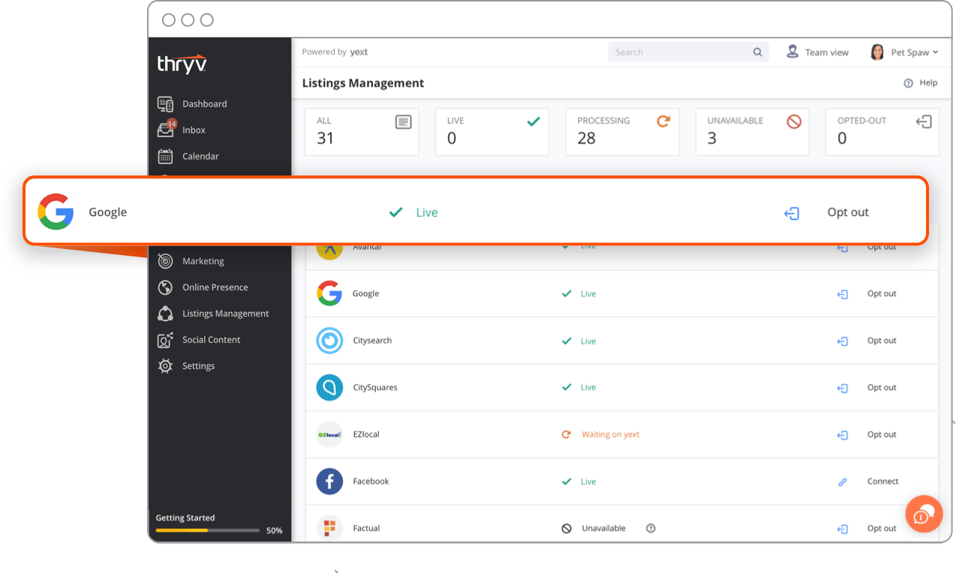Click the Inbox envelope icon
Viewport: 956px width, 573px height.
165,130
